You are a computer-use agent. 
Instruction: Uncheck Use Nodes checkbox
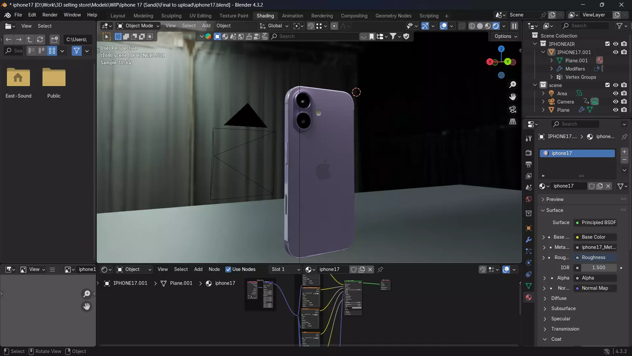point(228,270)
